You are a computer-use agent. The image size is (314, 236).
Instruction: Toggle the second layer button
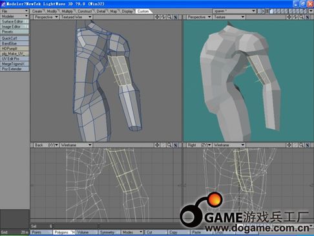pyautogui.click(x=275, y=11)
